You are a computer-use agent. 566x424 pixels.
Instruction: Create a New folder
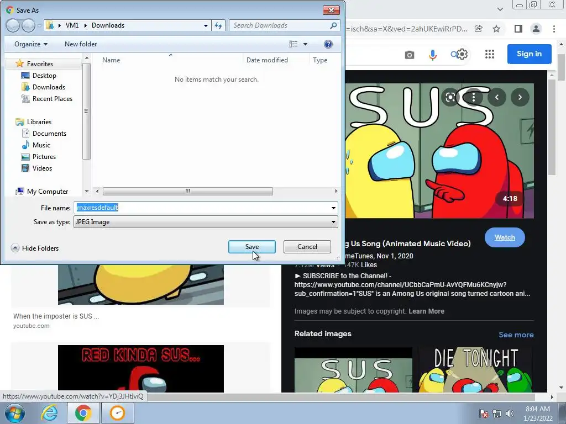tap(81, 44)
